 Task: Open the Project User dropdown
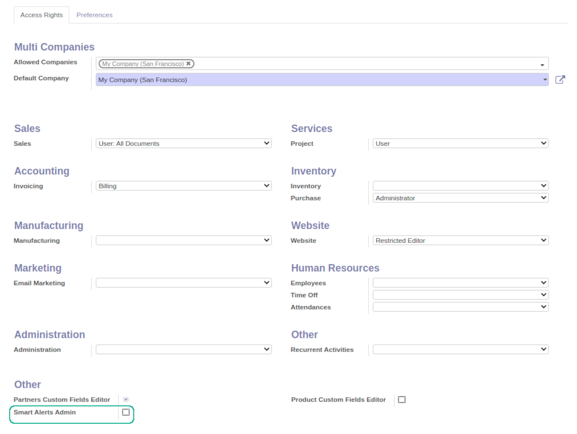point(461,143)
